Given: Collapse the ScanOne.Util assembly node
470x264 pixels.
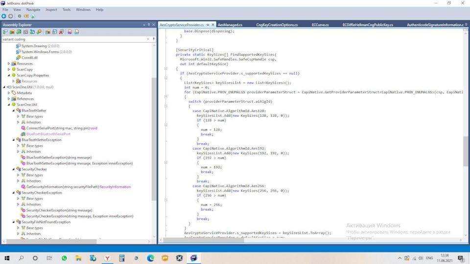Looking at the screenshot, I should [x=4, y=87].
